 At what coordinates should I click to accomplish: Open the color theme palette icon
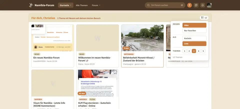pyautogui.click(x=196, y=5)
